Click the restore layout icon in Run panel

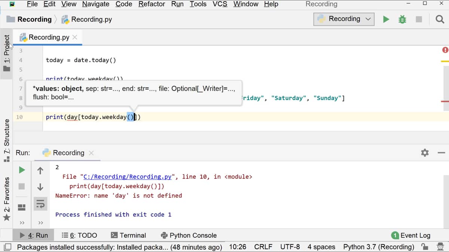22,207
